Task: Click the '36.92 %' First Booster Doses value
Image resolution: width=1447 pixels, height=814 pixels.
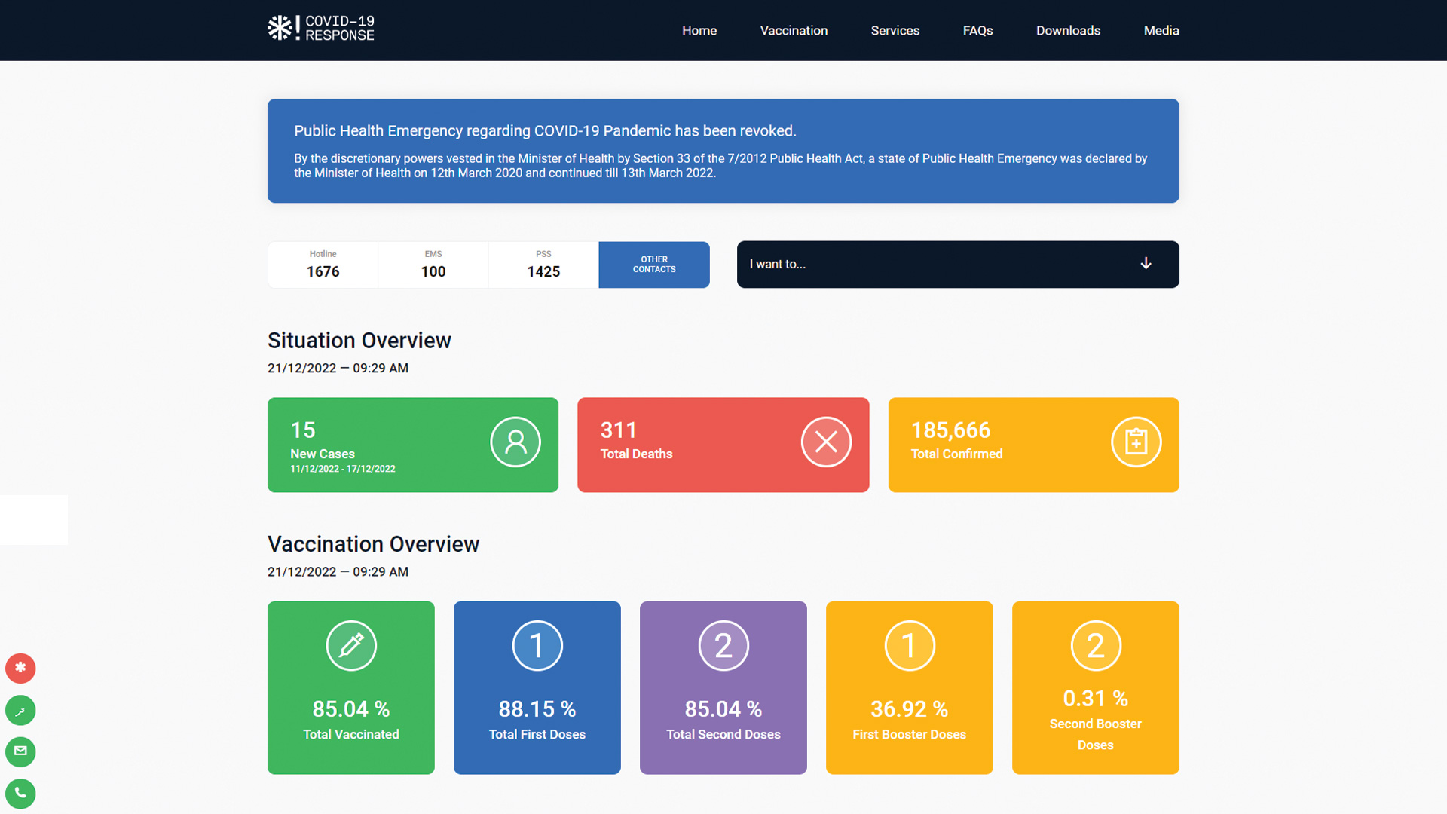Action: [x=910, y=709]
